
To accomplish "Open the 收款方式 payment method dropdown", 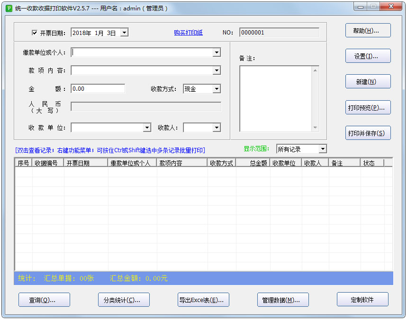I will pyautogui.click(x=217, y=89).
